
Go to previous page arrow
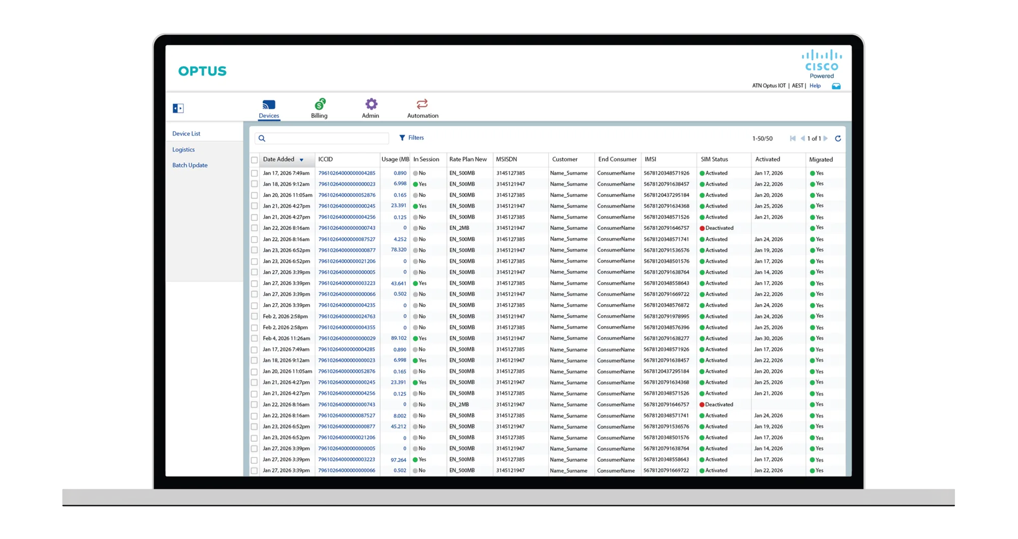coord(803,138)
